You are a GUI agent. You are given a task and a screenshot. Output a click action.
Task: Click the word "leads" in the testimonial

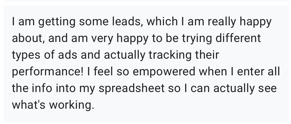127,21
